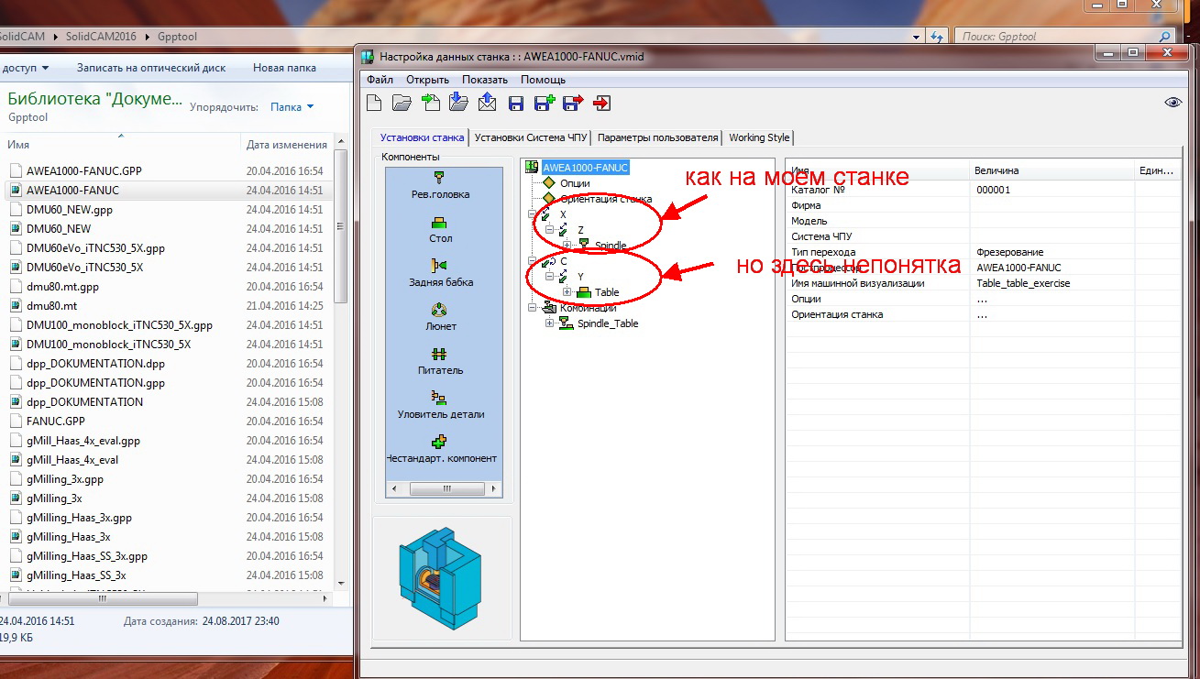Select FANUC.GPP file in Explorer
Viewport: 1200px width, 679px height.
point(56,422)
